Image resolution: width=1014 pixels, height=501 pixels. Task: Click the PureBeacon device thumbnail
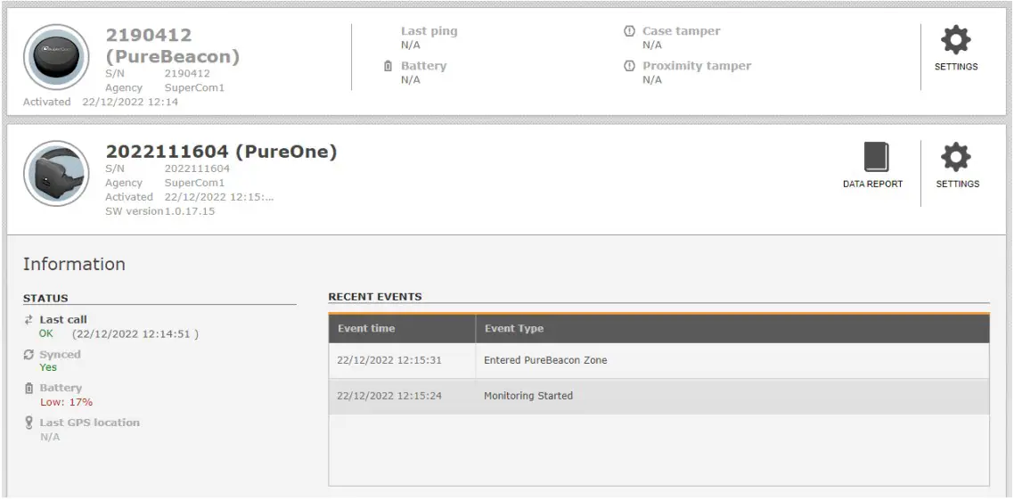[56, 57]
